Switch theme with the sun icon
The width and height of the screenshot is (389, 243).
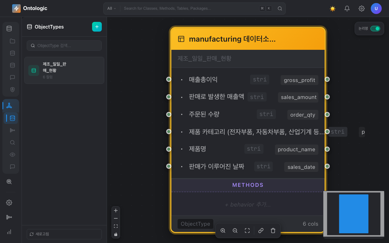click(x=332, y=9)
